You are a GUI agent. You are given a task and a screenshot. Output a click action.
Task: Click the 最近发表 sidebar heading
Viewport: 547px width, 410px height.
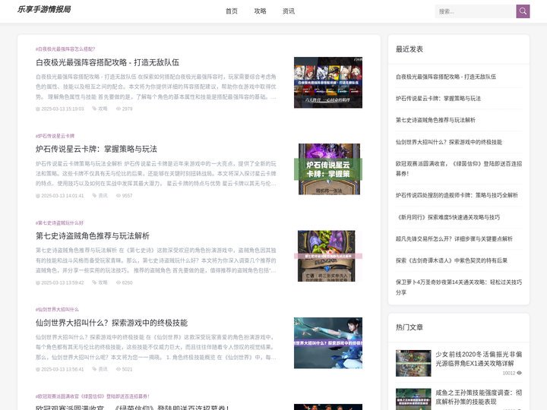(x=409, y=49)
